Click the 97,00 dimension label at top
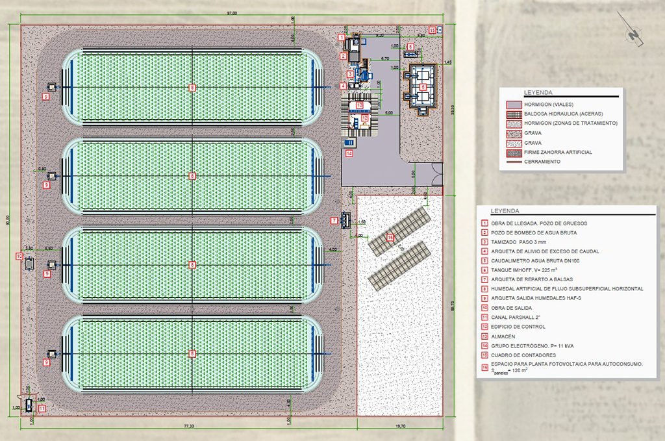This screenshot has height=441, width=665. 232,13
